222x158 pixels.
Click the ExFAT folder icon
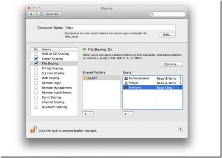[x=86, y=78]
